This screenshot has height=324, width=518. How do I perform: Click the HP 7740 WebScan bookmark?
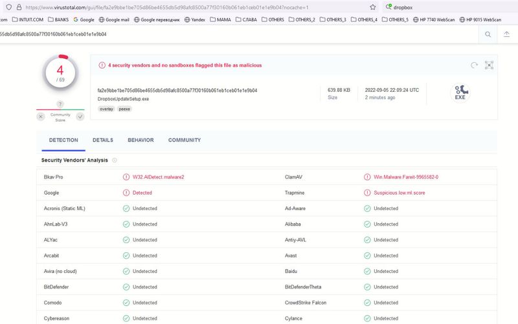point(433,19)
